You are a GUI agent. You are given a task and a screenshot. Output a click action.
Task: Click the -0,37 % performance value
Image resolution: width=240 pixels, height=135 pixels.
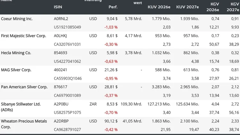[x=111, y=96]
